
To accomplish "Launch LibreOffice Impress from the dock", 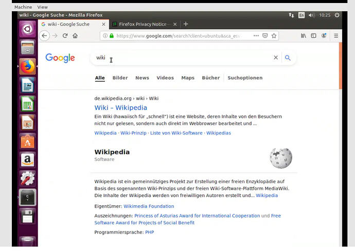I will 27,122.
